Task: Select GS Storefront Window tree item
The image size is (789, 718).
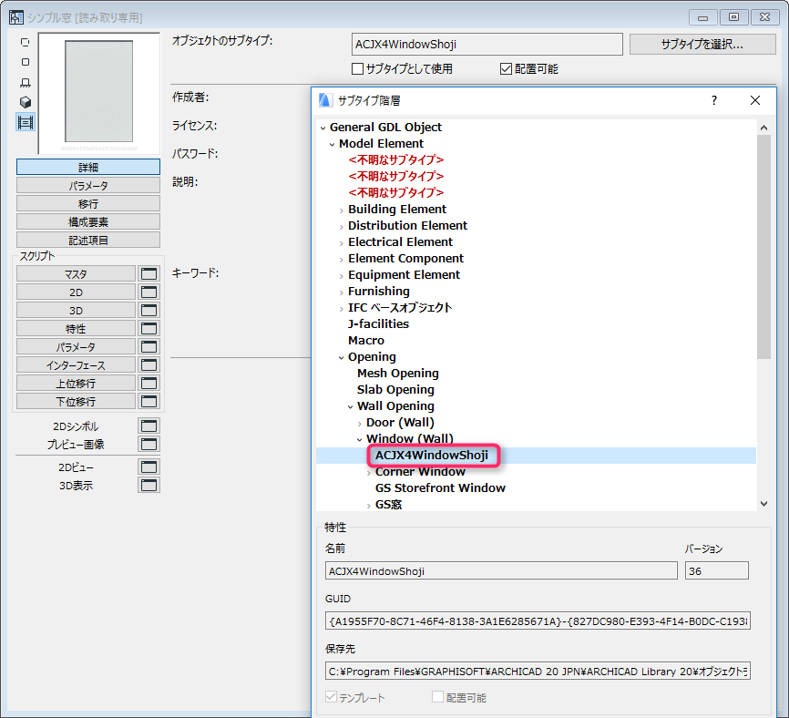Action: click(440, 488)
